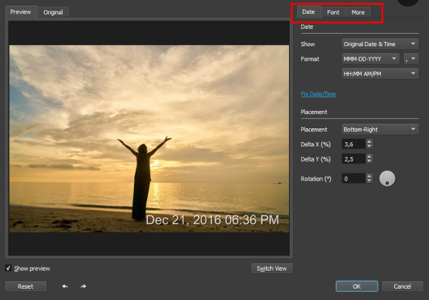This screenshot has height=300, width=429.
Task: Increase Delta X value with up arrow
Action: coord(369,142)
